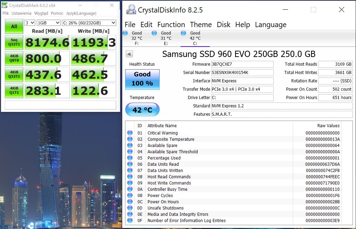
Task: Click status orb for Available Spare row
Action: (130, 145)
